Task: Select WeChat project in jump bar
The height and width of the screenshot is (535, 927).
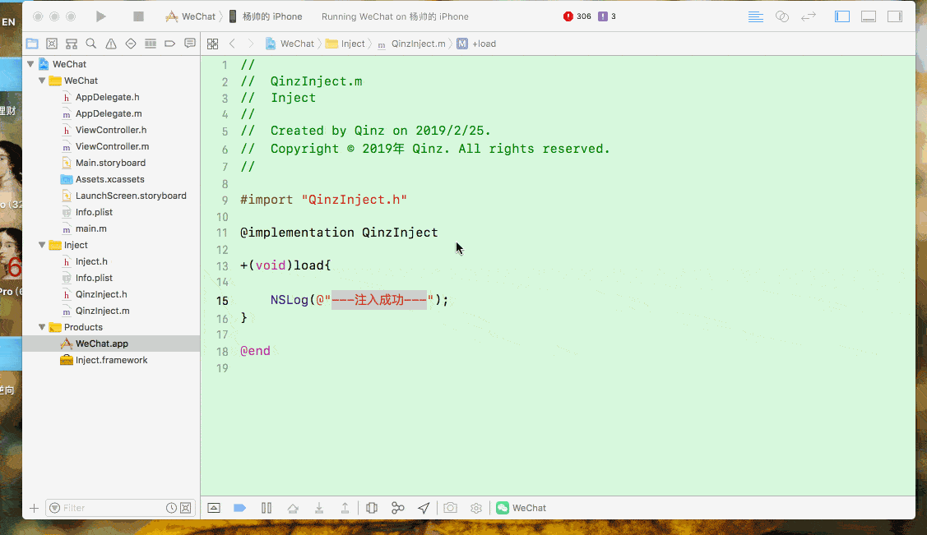Action: tap(290, 44)
